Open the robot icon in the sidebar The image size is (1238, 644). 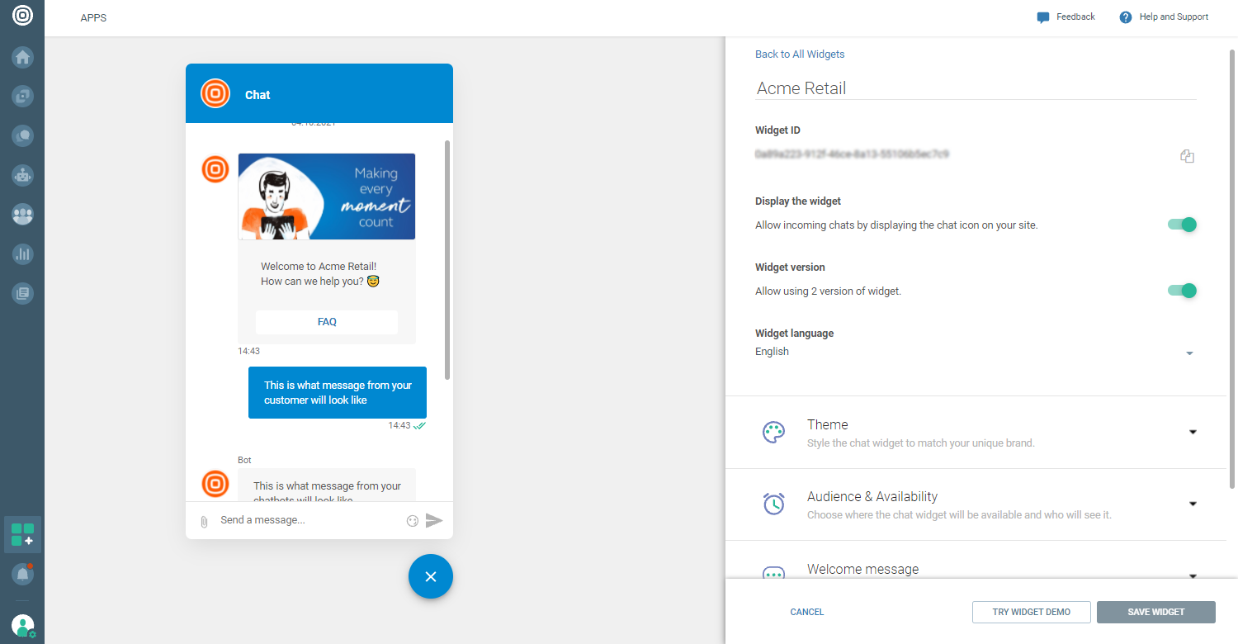(22, 175)
